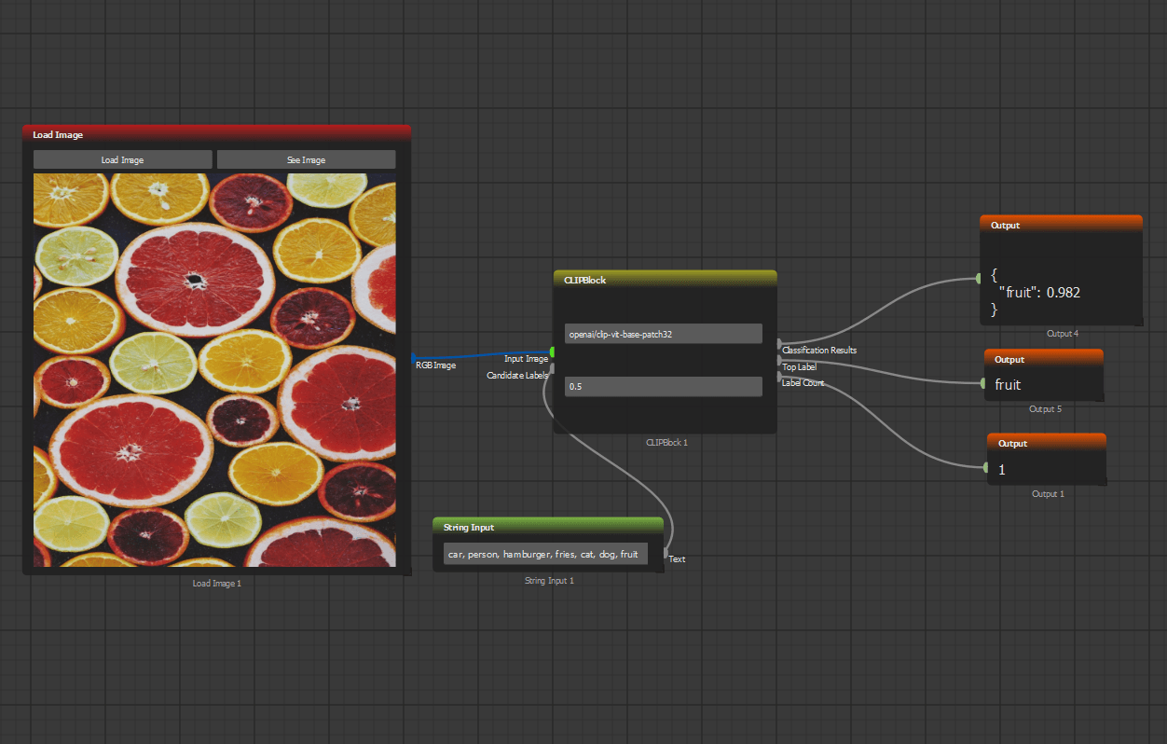Image resolution: width=1167 pixels, height=744 pixels.
Task: Click the 0.5 threshold field in CLIPBlock
Action: click(x=664, y=386)
